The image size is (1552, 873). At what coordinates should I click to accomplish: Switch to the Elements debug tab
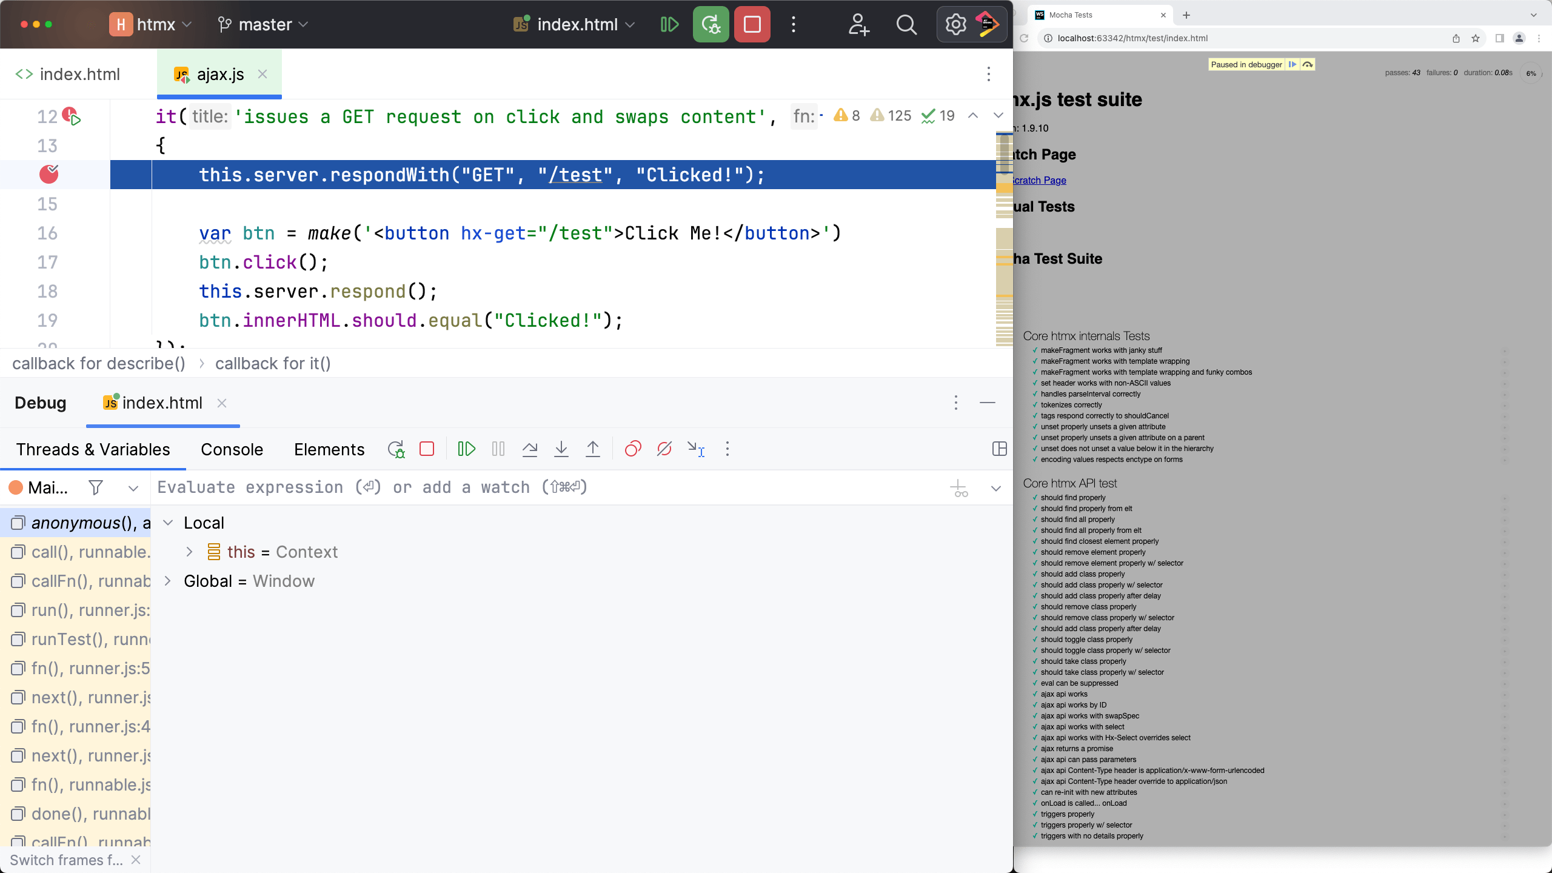tap(329, 449)
